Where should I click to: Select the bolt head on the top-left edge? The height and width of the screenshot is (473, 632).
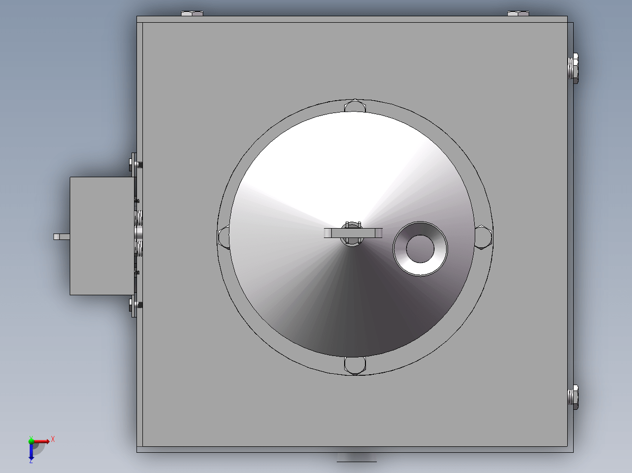coord(192,13)
